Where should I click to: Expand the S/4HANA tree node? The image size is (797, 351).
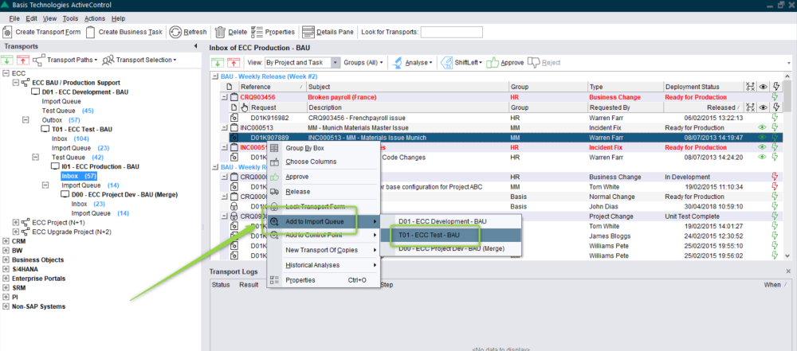(x=6, y=269)
